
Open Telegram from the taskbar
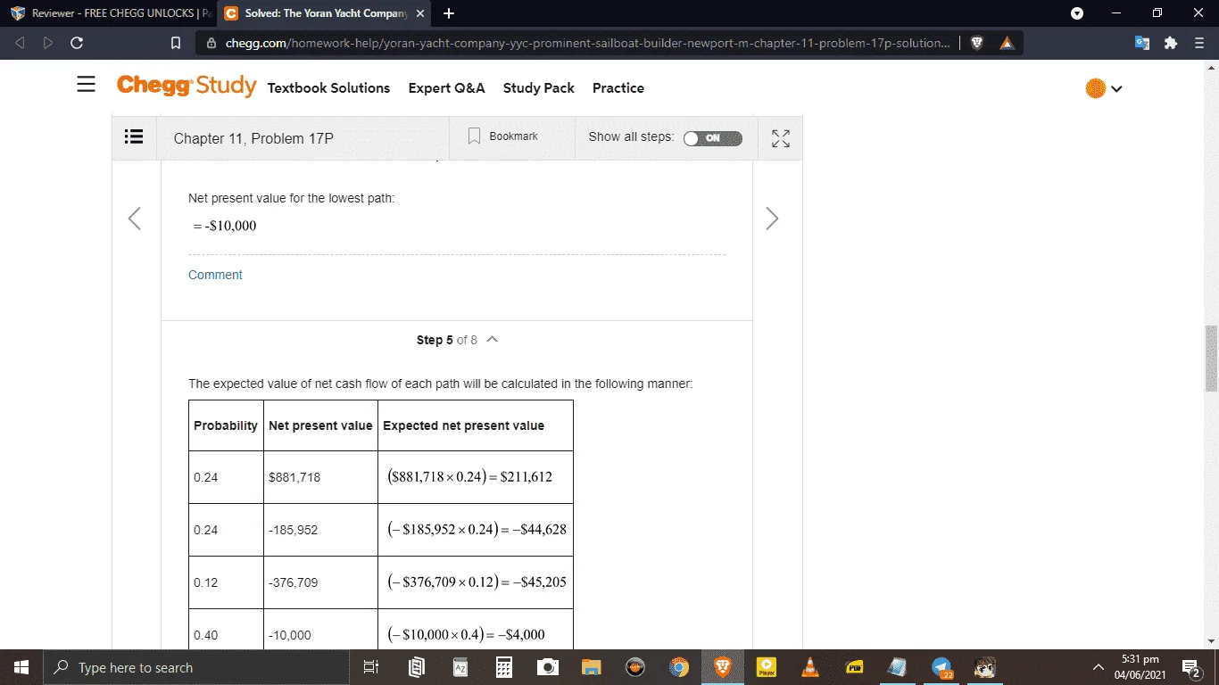(941, 667)
